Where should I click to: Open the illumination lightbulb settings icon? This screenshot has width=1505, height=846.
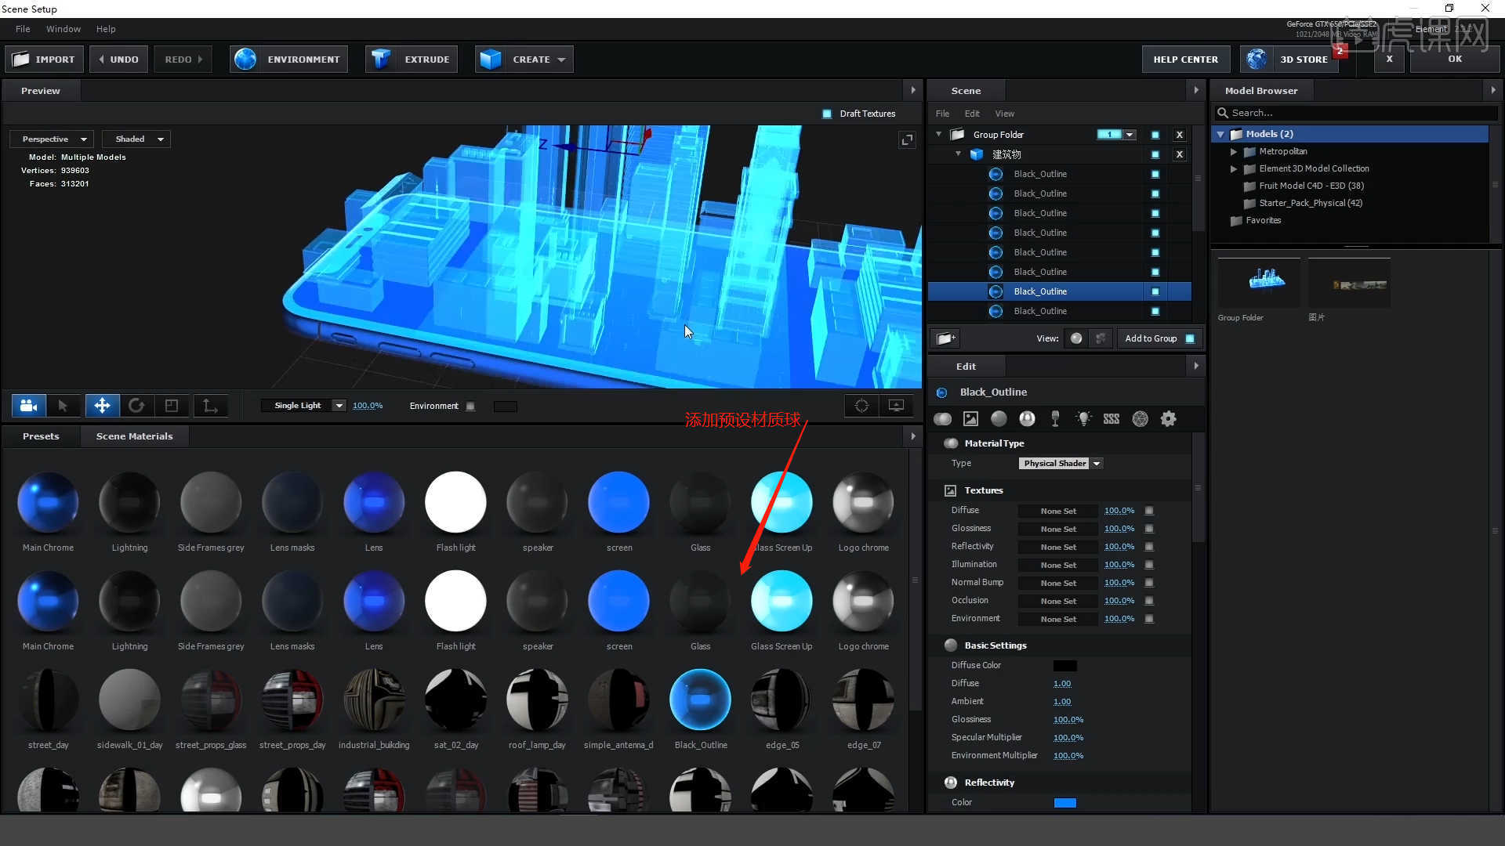click(1083, 419)
